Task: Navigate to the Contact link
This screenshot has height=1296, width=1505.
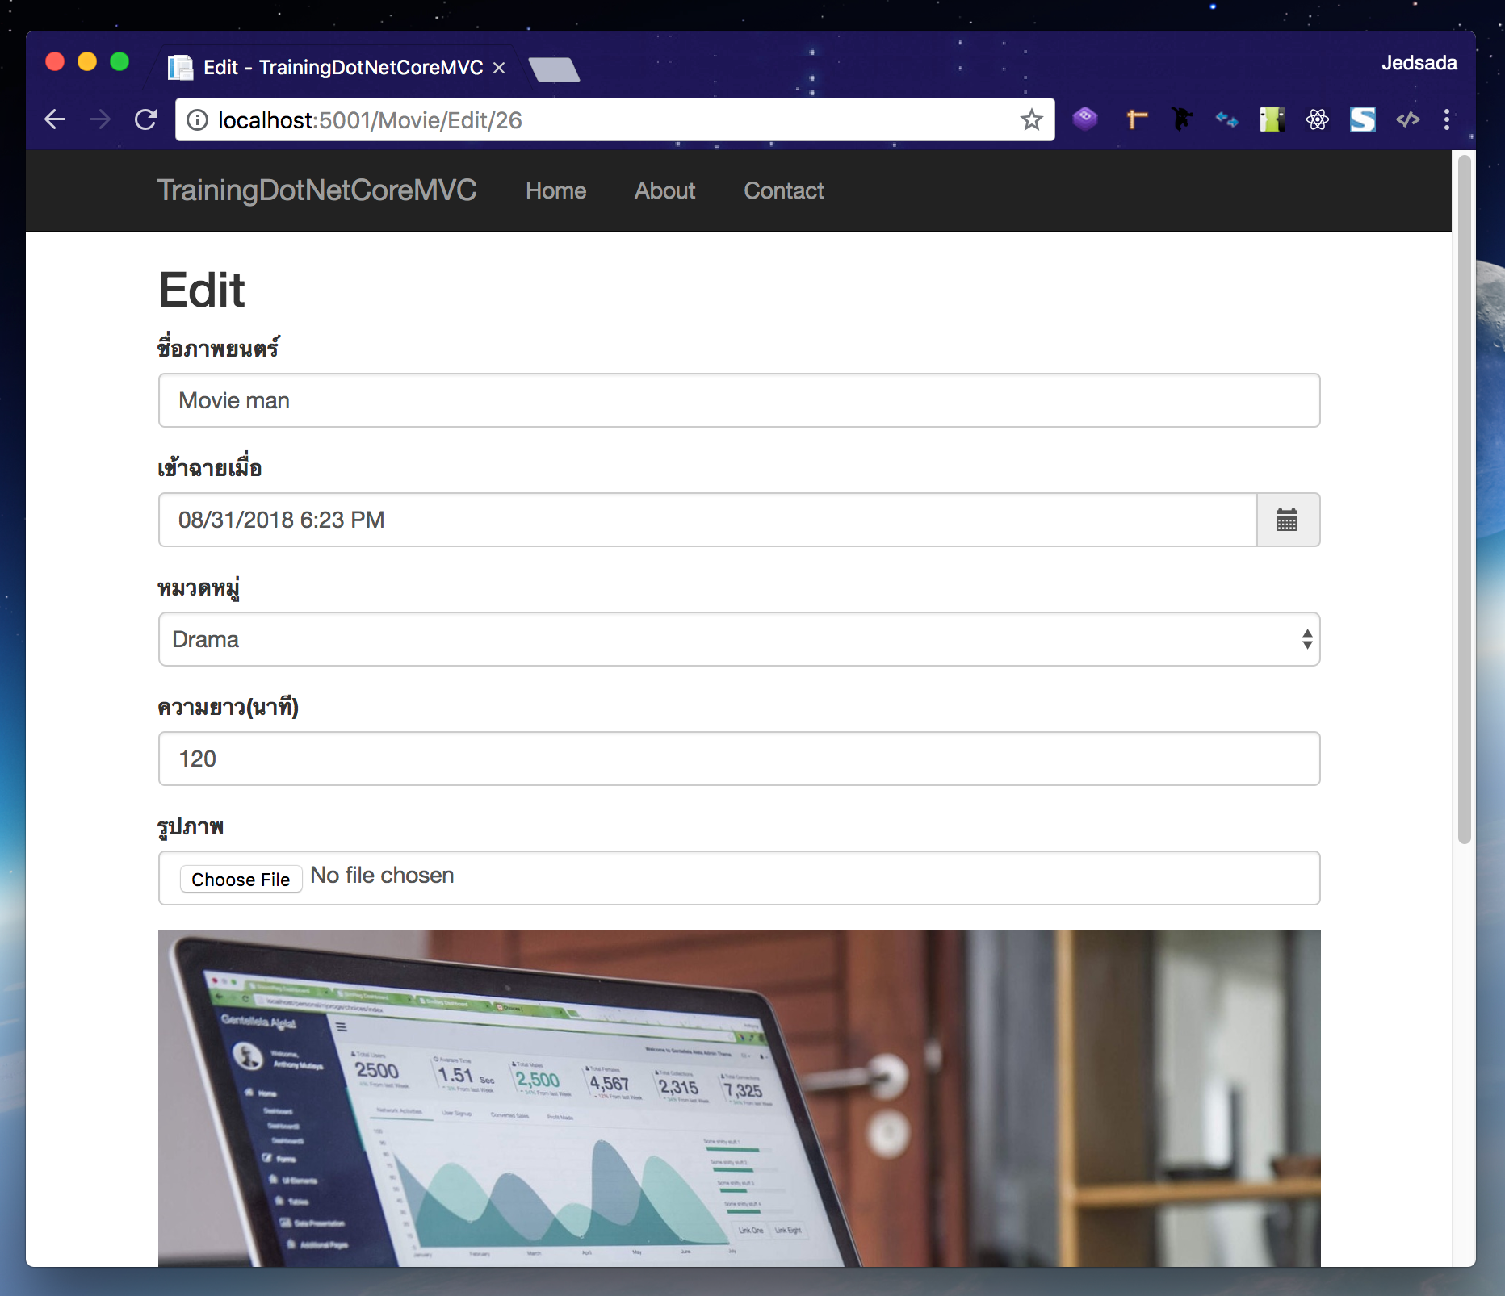Action: 783,190
